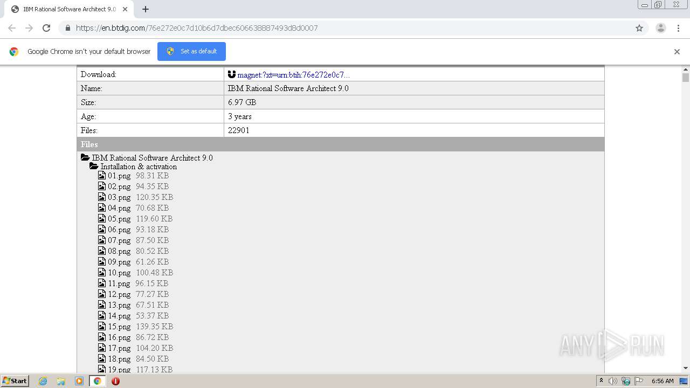Click the image icon beside 03.png
This screenshot has width=690, height=388.
102,197
